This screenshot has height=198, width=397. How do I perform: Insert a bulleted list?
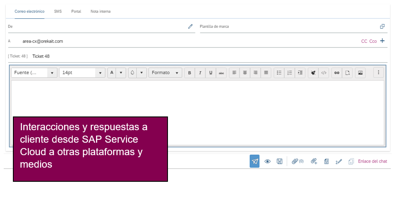pyautogui.click(x=279, y=73)
